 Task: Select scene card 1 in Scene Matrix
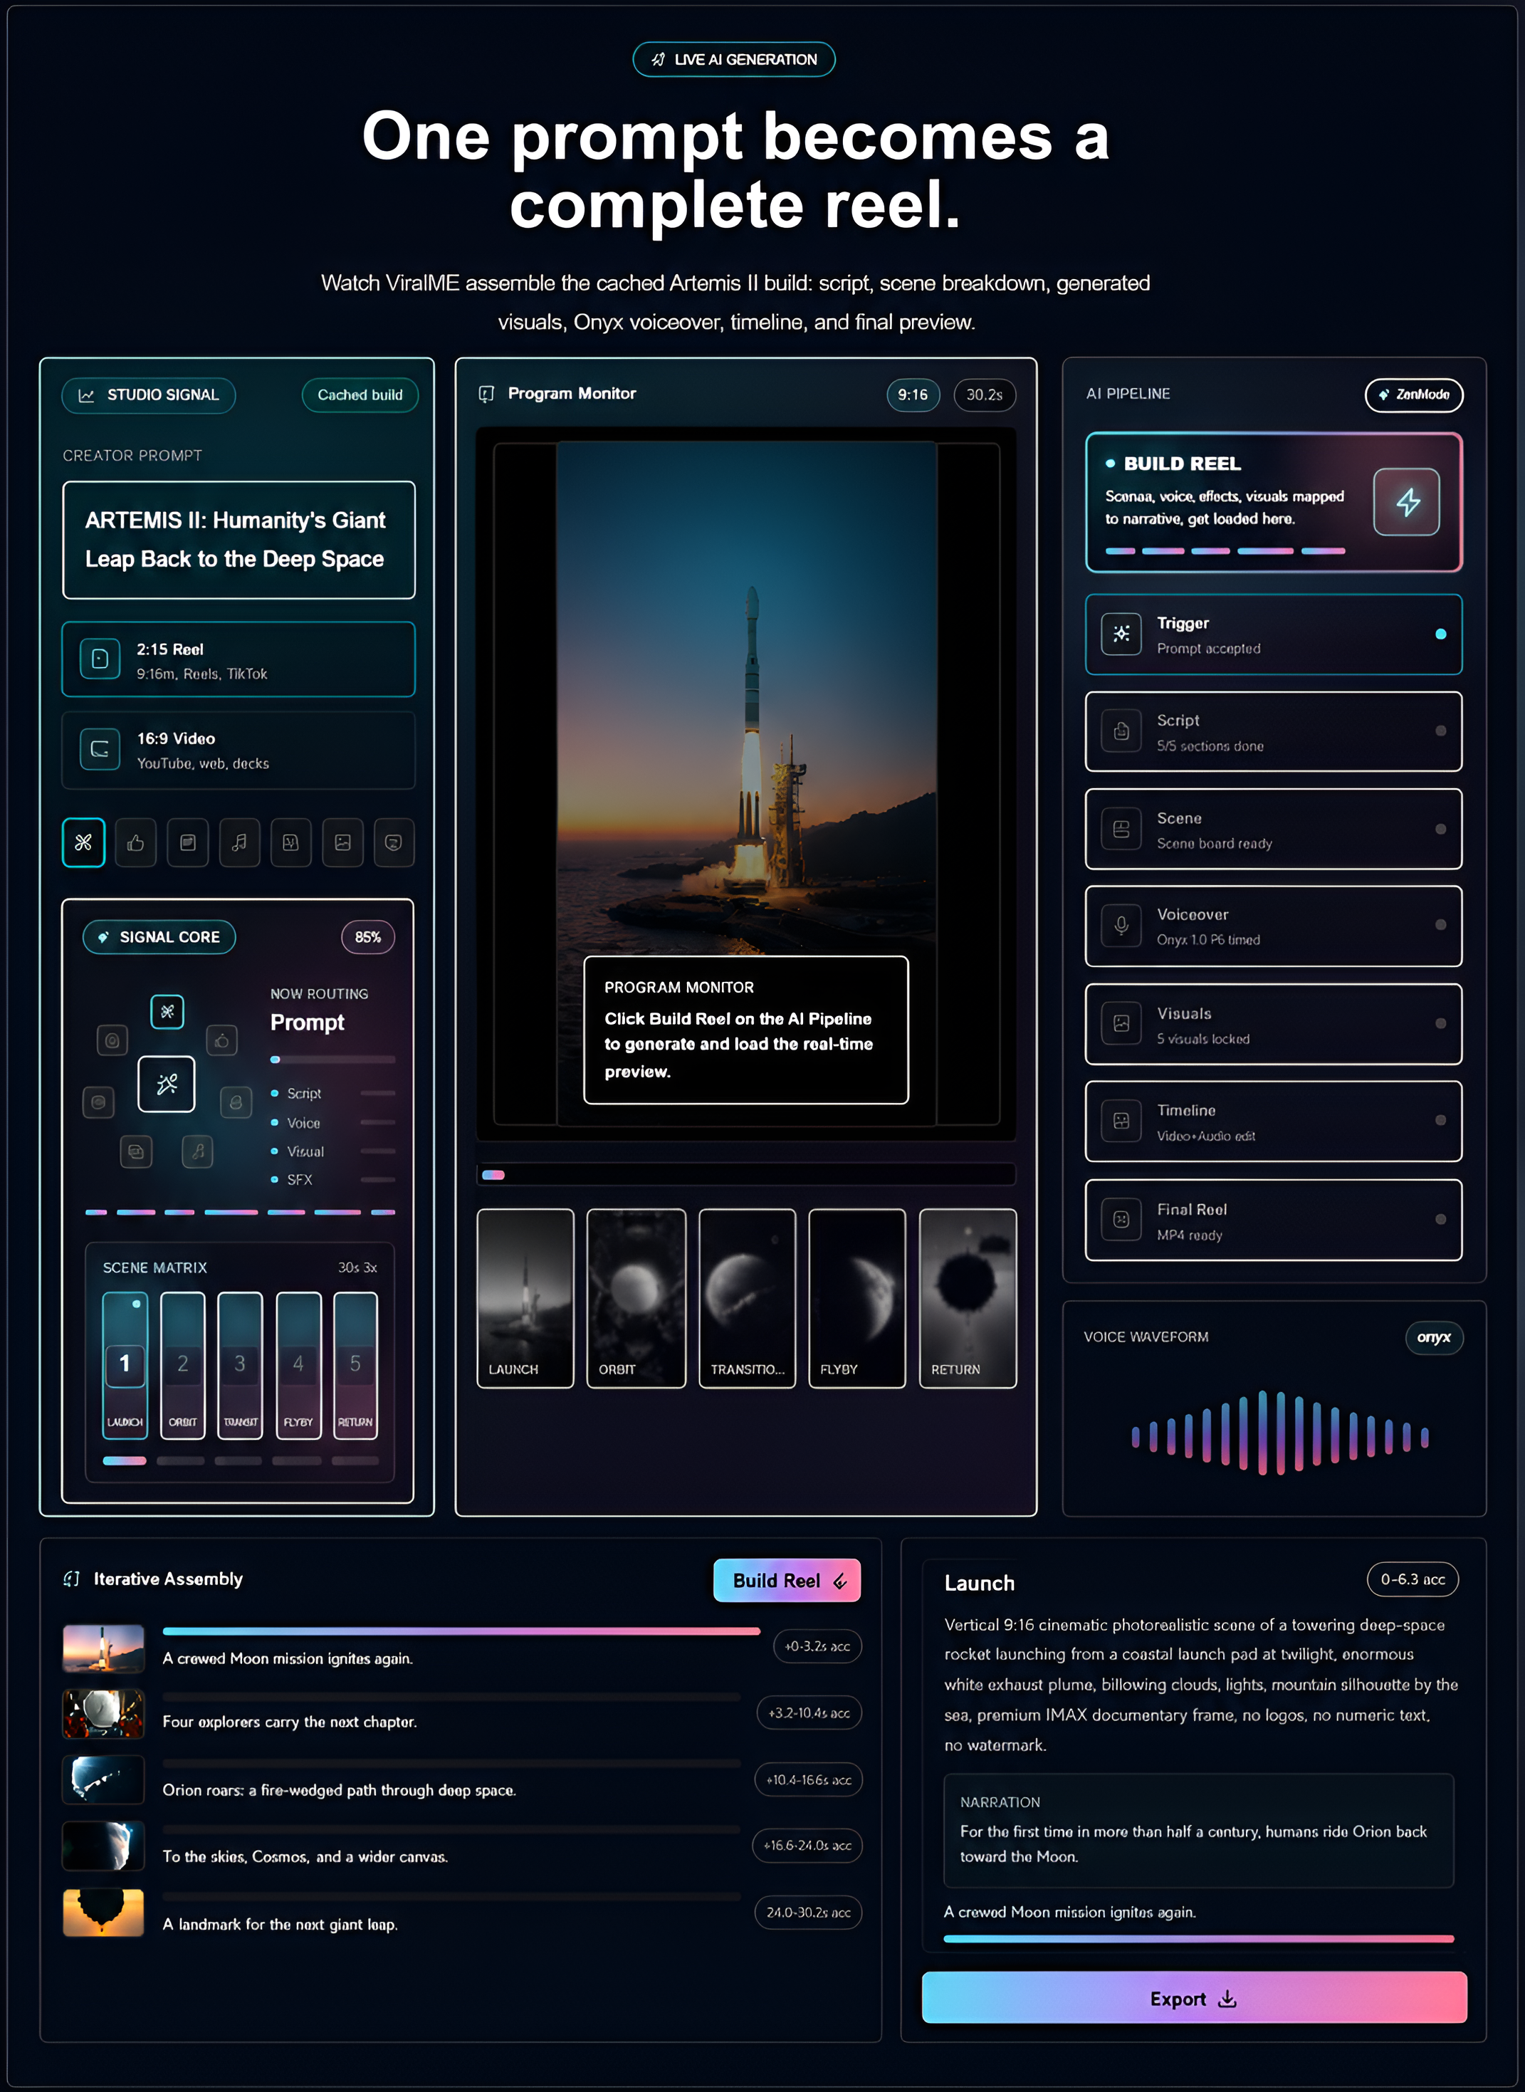click(x=125, y=1366)
